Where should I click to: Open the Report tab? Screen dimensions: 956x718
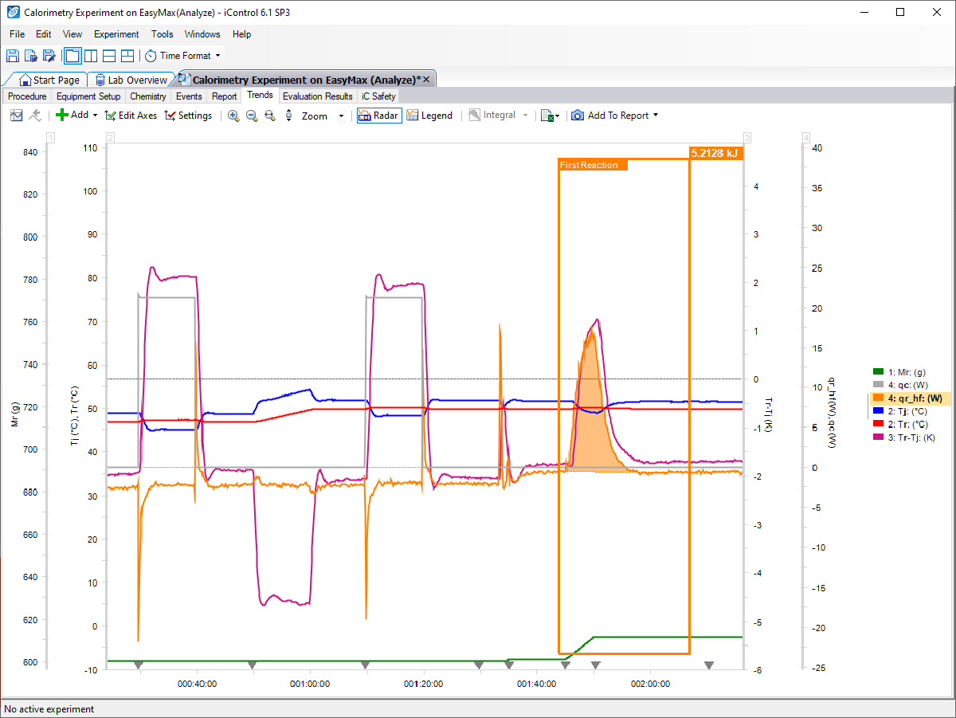(225, 96)
